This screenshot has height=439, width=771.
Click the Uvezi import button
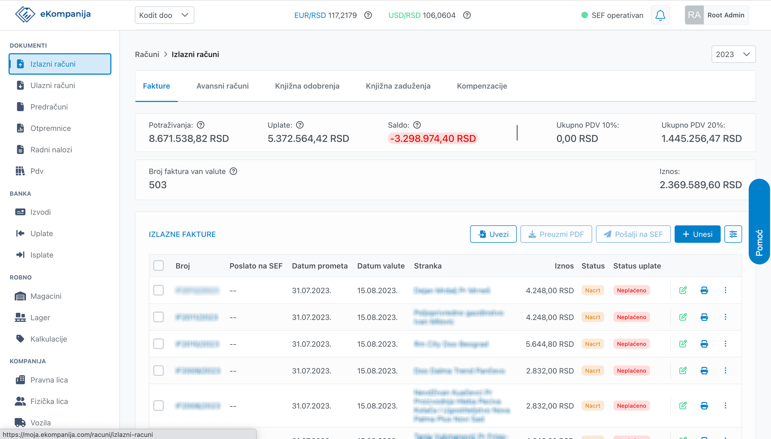493,234
